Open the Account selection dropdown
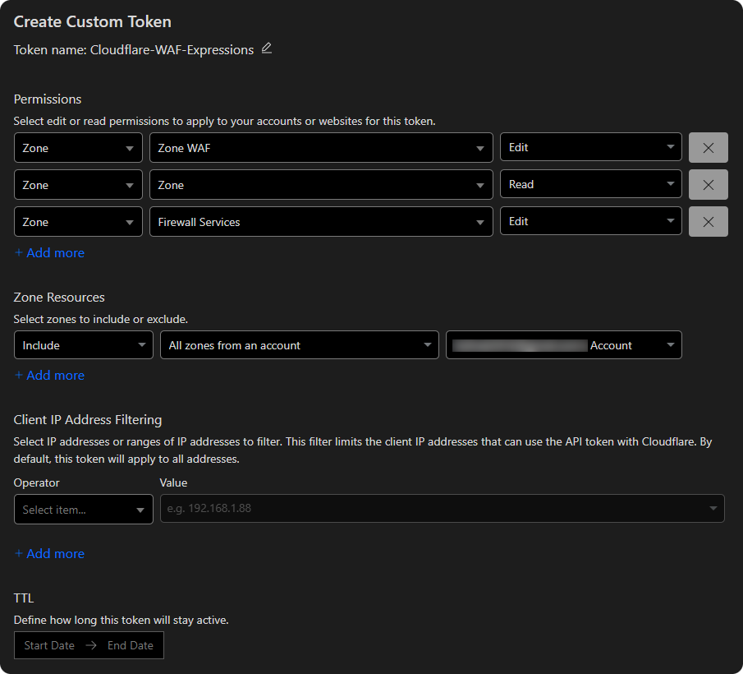 [x=563, y=345]
